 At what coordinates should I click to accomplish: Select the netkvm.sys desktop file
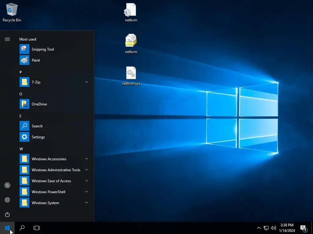131,76
